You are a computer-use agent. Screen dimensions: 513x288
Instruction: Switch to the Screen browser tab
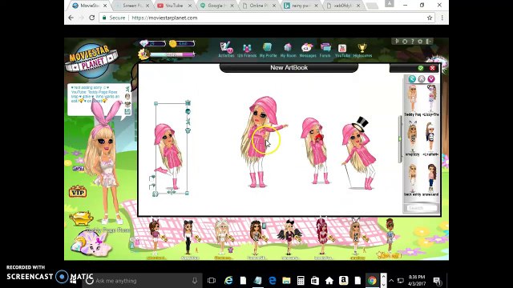point(131,6)
